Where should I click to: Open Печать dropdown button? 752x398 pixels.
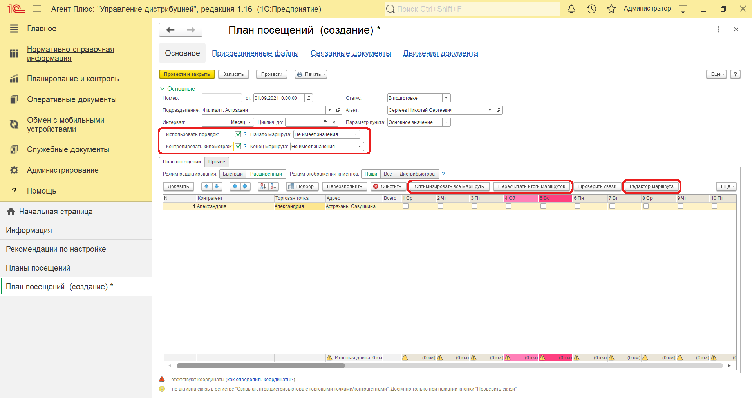(x=311, y=74)
